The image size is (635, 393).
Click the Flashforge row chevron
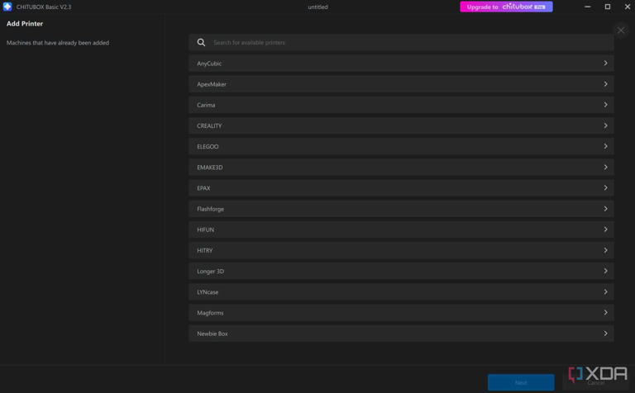click(x=605, y=209)
